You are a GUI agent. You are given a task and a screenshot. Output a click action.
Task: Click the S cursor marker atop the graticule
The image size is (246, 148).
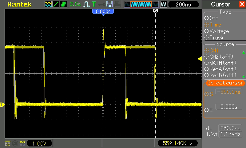click(x=155, y=11)
